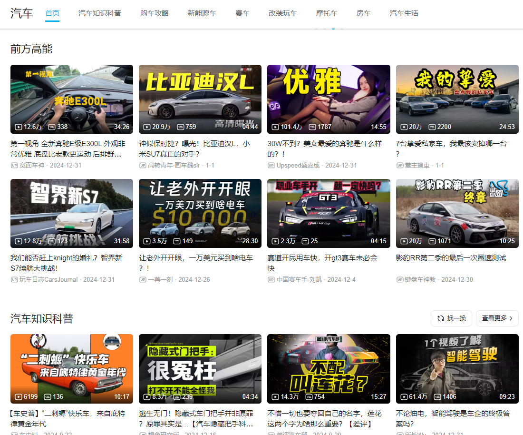Click the UP badge icon beside 键盘车神教

click(x=399, y=279)
